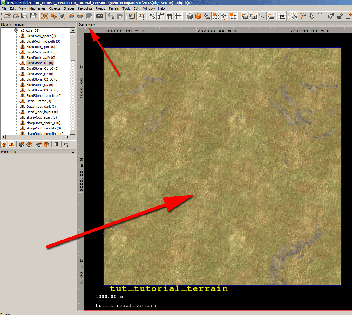Screen dimensions: 352x315
Task: Select the orange cube 3D view icon
Action: point(198,16)
